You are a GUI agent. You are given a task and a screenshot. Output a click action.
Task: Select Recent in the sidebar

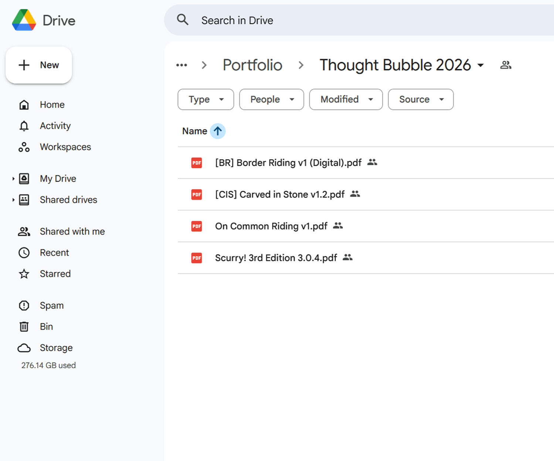[x=54, y=253]
